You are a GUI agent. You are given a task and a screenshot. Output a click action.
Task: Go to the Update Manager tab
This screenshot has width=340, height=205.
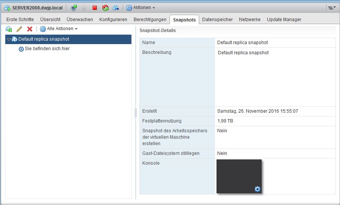(284, 19)
